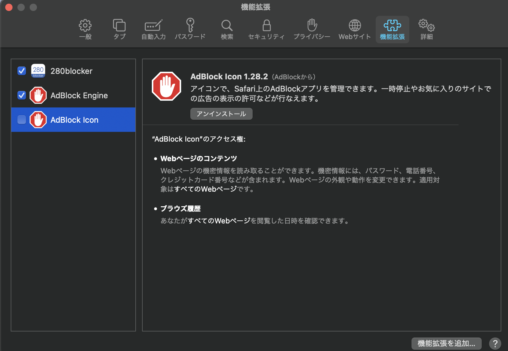The width and height of the screenshot is (508, 351).
Task: Switch to the 一般 tab label
Action: tap(85, 37)
